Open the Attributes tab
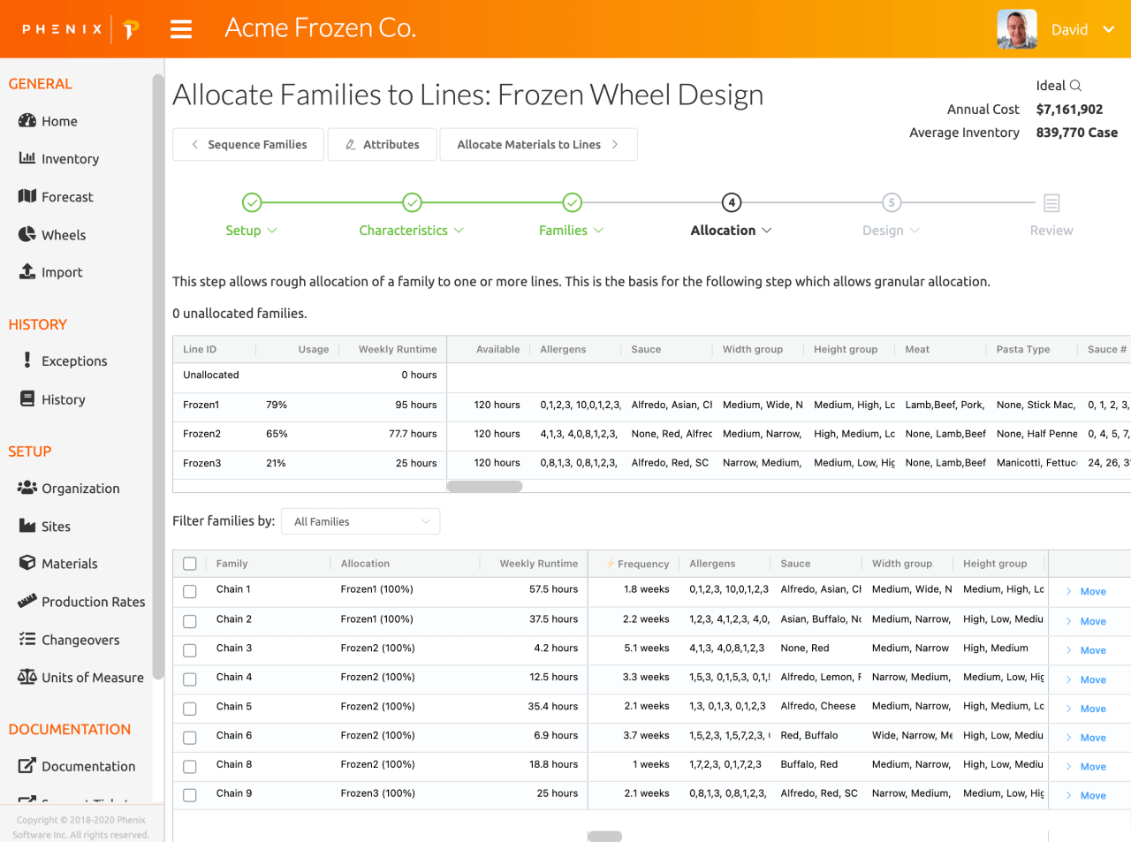The image size is (1131, 842). point(383,145)
